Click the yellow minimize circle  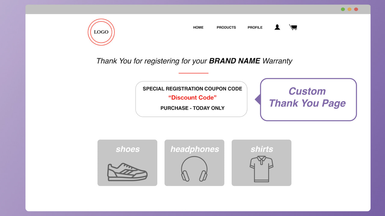[349, 9]
